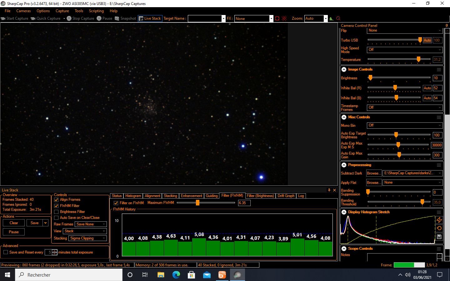Collapse the Preprocessing section

point(344,165)
